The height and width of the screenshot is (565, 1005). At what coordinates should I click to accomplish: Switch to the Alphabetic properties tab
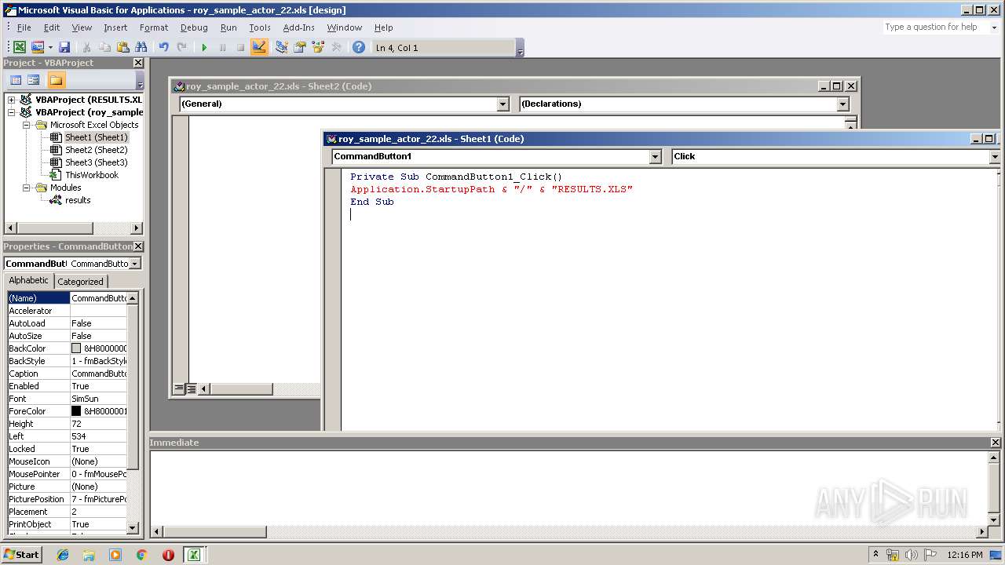pos(29,281)
